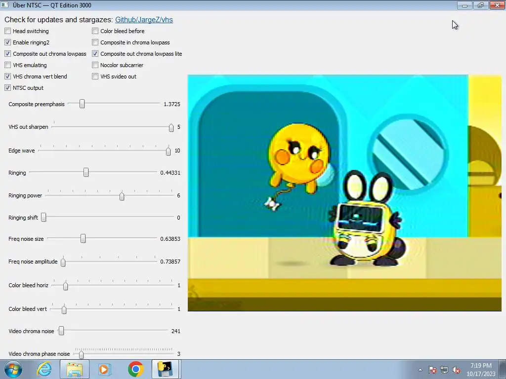The width and height of the screenshot is (506, 379).
Task: Show hidden tray icons arrow
Action: pos(420,370)
